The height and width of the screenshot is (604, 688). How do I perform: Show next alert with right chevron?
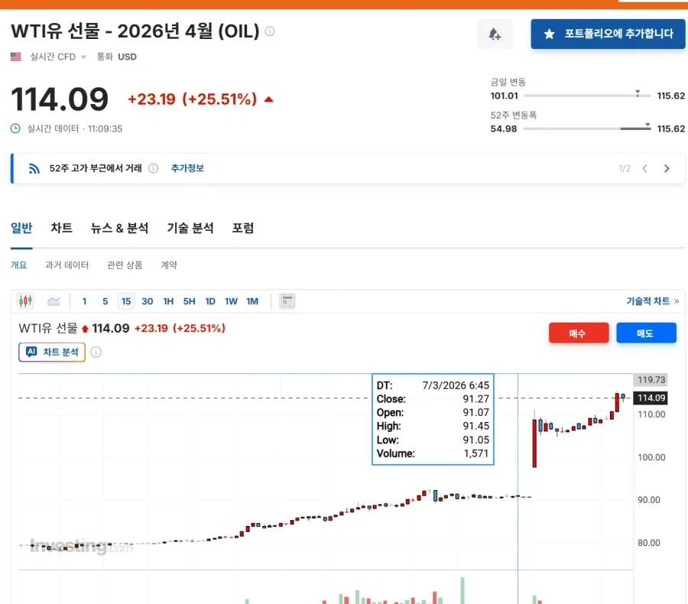pos(666,168)
